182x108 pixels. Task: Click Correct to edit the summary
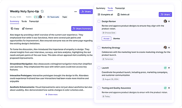(27, 28)
